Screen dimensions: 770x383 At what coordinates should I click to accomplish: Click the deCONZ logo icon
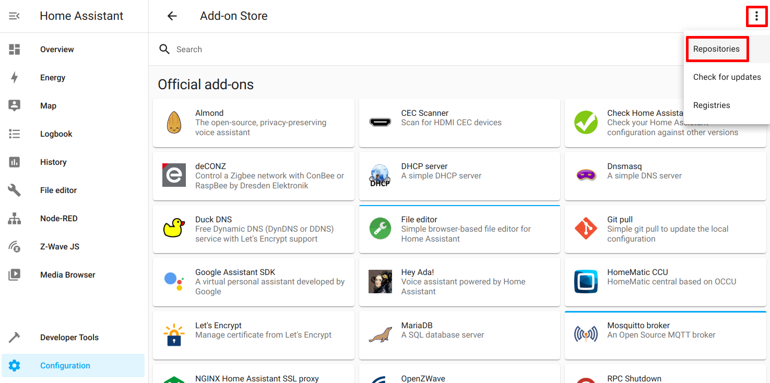[x=174, y=175]
